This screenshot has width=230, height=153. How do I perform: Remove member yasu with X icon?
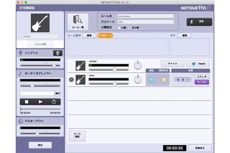pos(71,80)
